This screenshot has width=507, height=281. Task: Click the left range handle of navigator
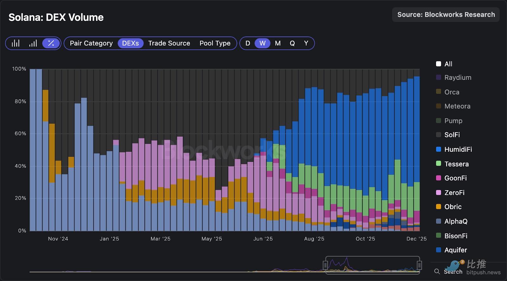tap(325, 265)
